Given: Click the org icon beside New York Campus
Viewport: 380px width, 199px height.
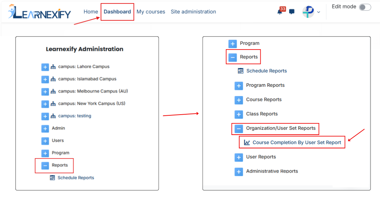Looking at the screenshot, I should (x=53, y=104).
